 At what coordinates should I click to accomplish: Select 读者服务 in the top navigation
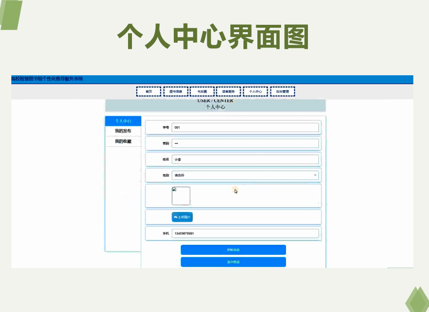(x=229, y=92)
